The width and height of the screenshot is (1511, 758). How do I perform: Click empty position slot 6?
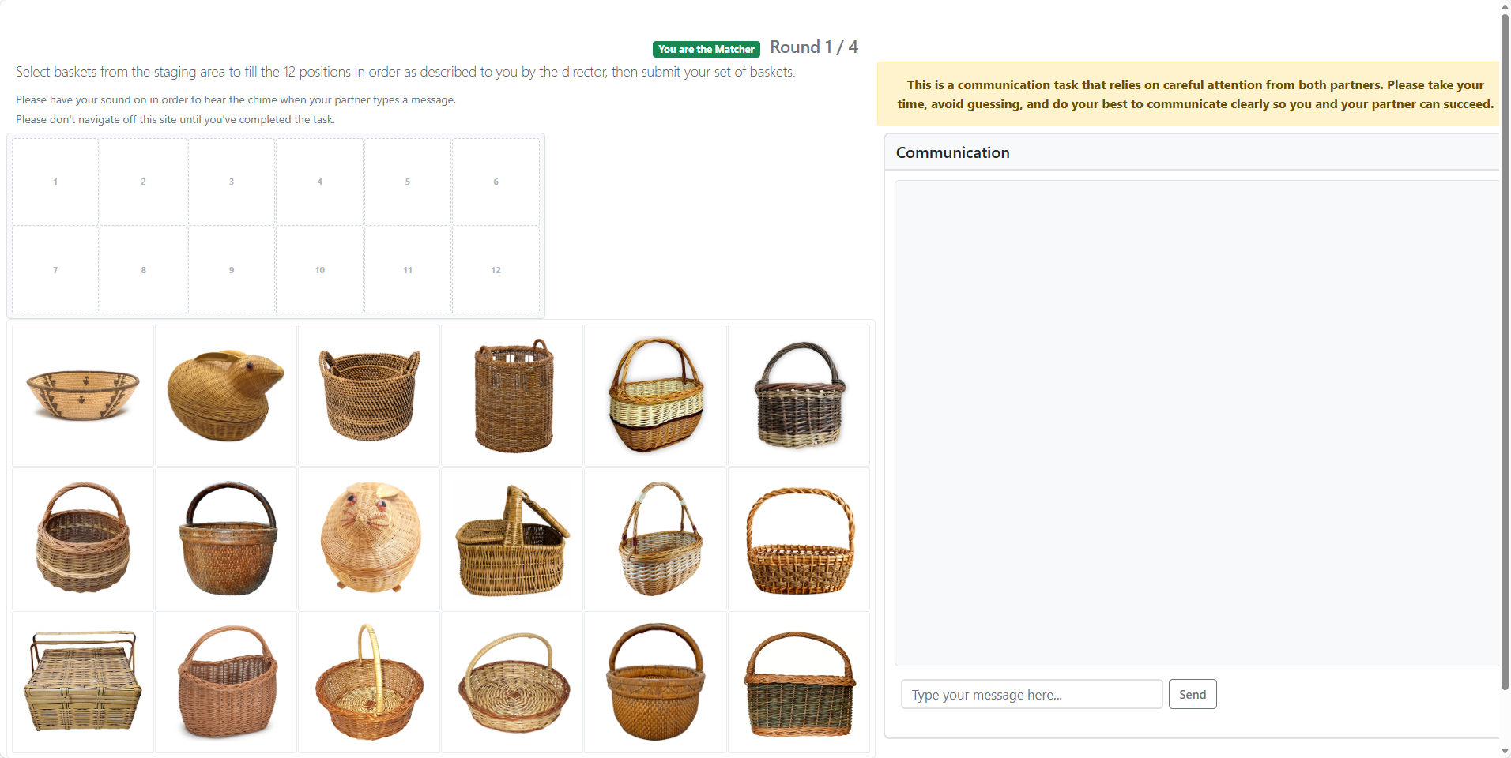(496, 182)
